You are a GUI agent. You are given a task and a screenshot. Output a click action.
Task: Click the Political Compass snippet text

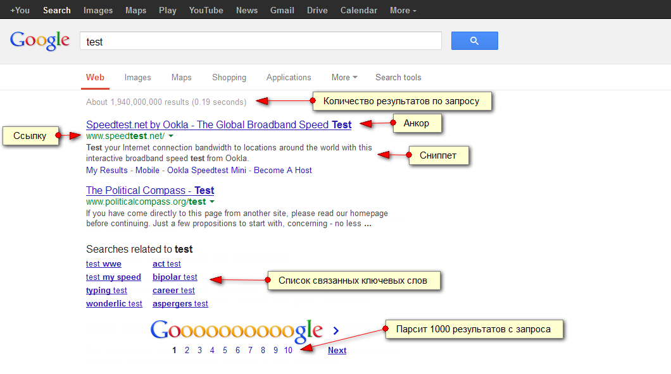237,218
